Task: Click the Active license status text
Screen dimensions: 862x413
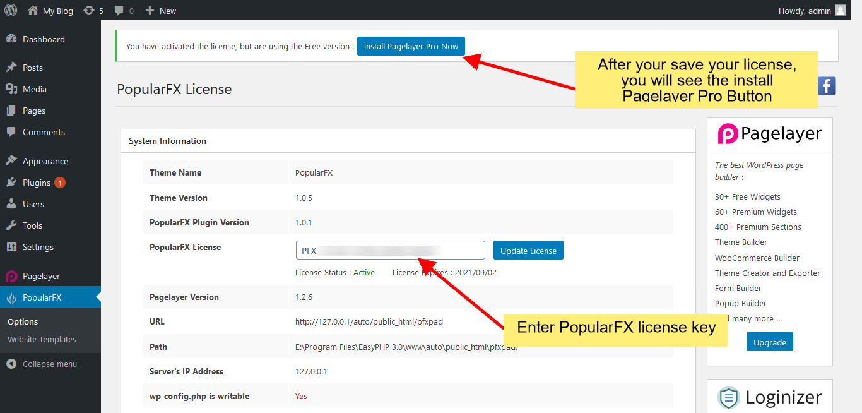Action: click(364, 273)
